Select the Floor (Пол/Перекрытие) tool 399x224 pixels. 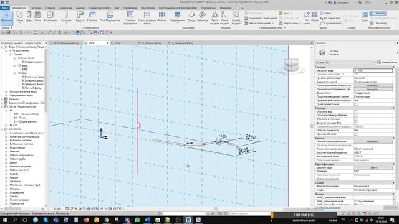click(110, 17)
